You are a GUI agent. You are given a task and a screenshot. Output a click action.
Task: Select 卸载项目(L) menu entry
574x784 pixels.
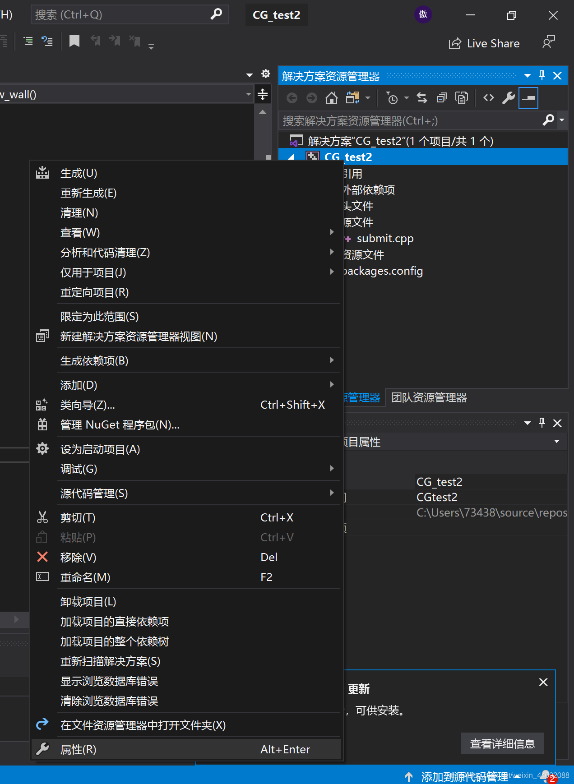185,602
